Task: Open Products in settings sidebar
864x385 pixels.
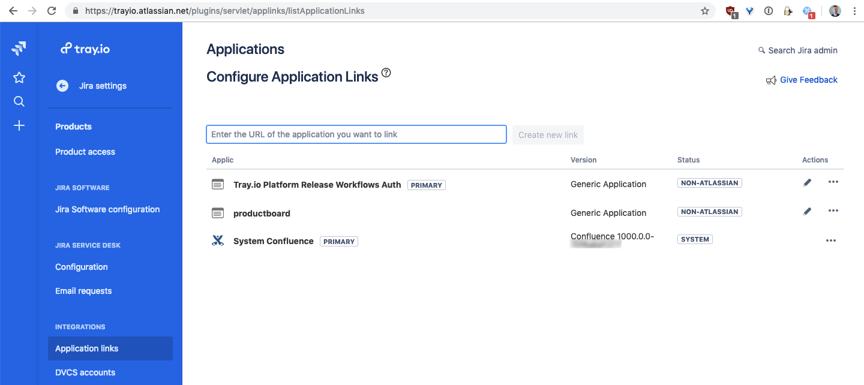Action: tap(73, 127)
